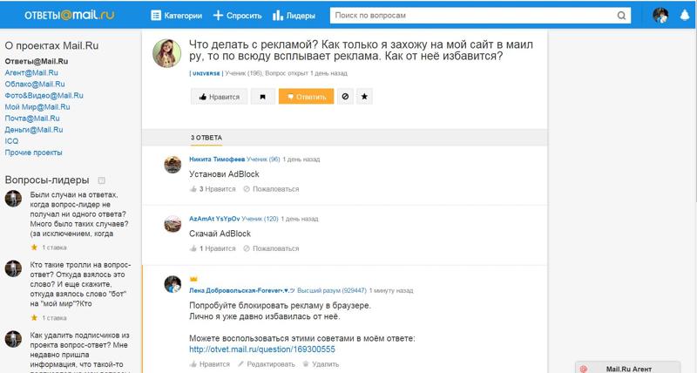Click Спросить to ask a question
The width and height of the screenshot is (697, 373).
click(x=237, y=16)
